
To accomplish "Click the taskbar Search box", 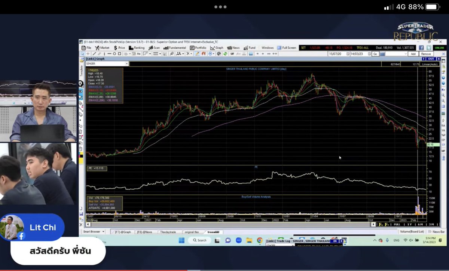I will [199, 241].
